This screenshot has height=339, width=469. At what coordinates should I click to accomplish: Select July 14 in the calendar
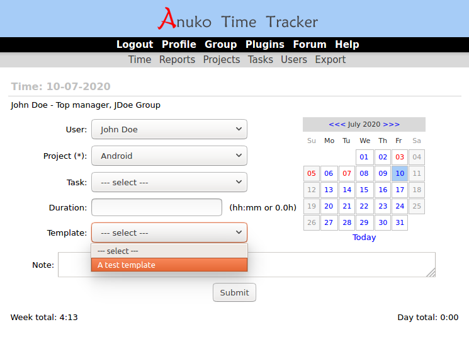pyautogui.click(x=347, y=190)
